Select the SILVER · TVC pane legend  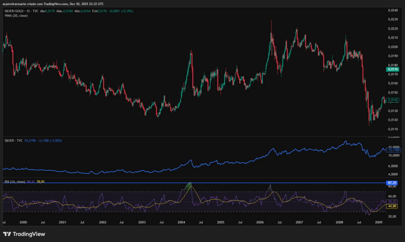tap(13, 140)
